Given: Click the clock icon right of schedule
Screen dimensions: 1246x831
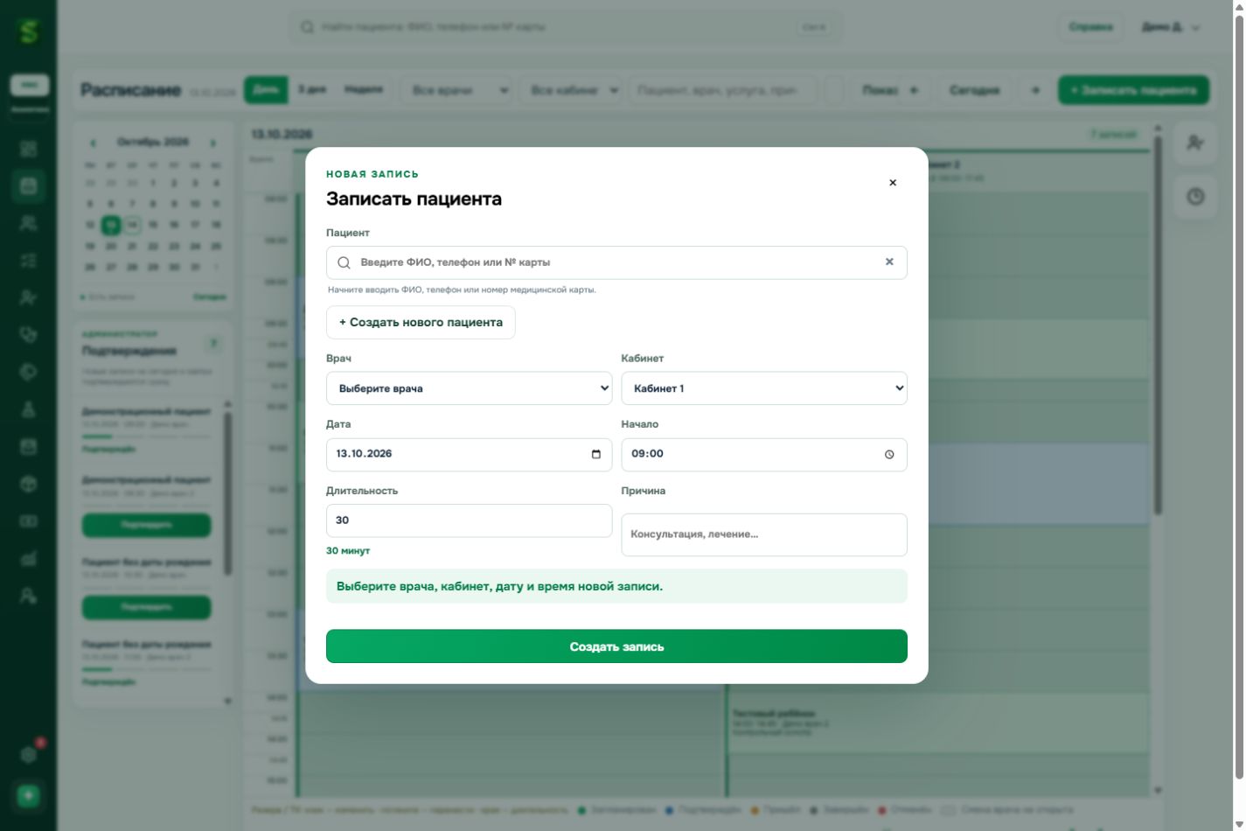Looking at the screenshot, I should (1195, 197).
